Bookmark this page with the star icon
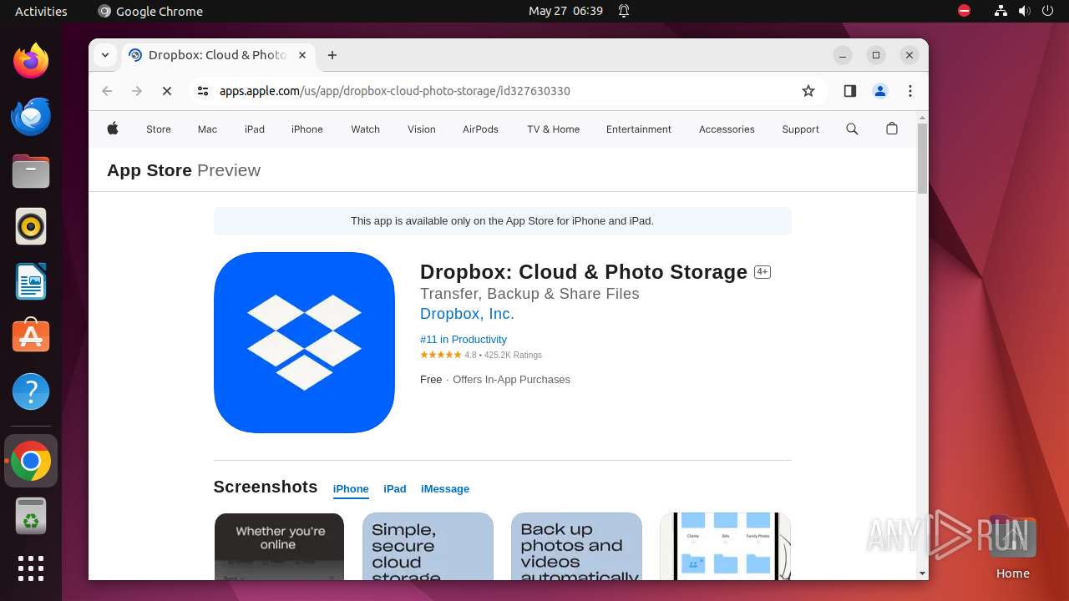This screenshot has height=601, width=1069. pyautogui.click(x=808, y=91)
